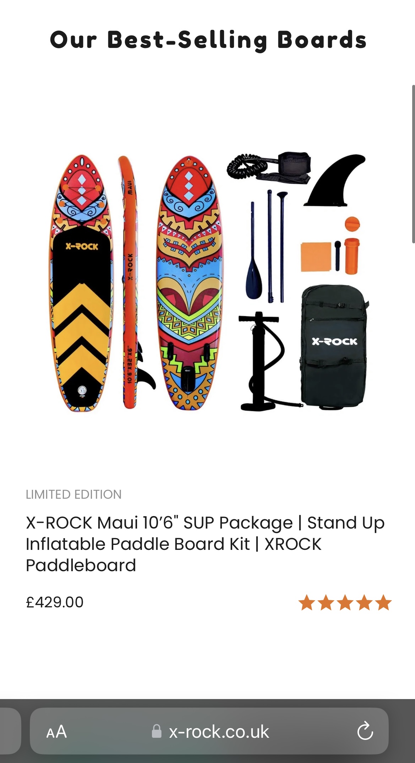Tap the padlock icon in address bar
415x763 pixels.
pos(157,731)
